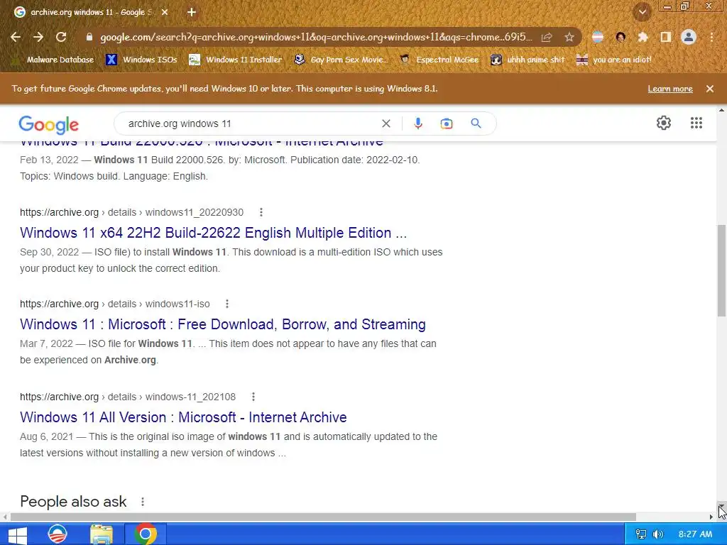The width and height of the screenshot is (727, 545).
Task: Share this page via the share icon
Action: click(x=547, y=37)
